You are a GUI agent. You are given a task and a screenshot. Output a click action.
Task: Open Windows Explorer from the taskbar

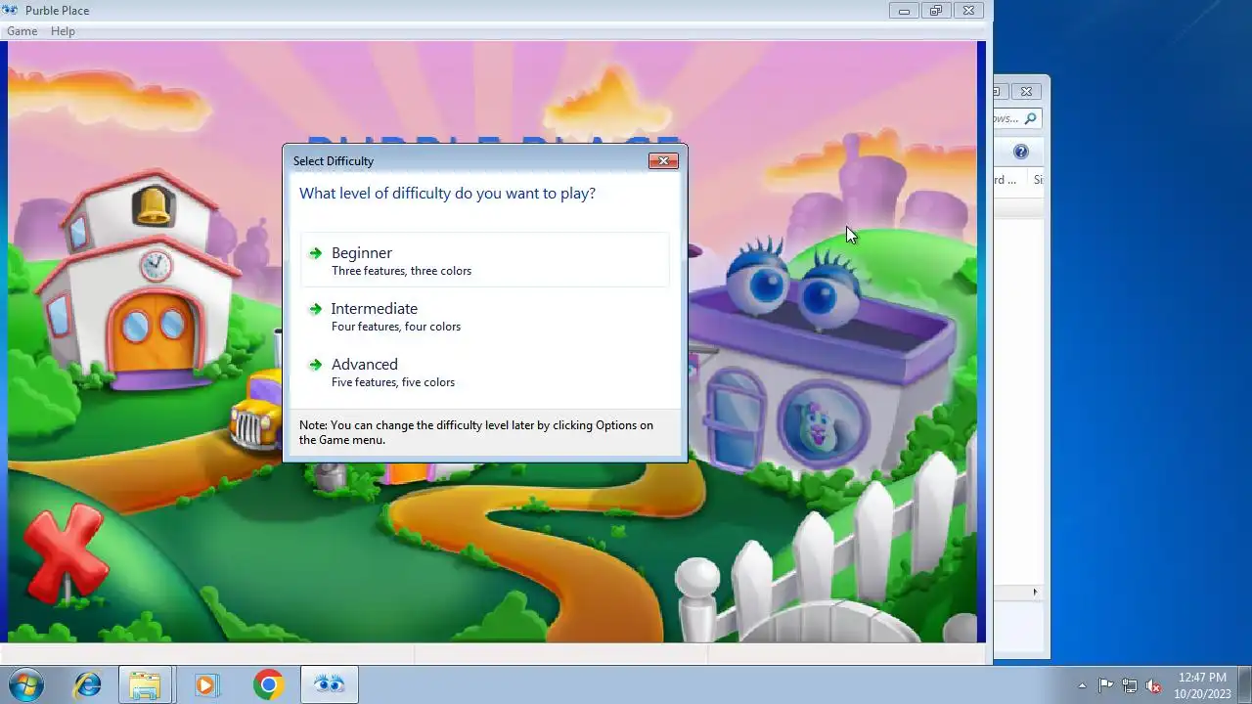tap(145, 685)
